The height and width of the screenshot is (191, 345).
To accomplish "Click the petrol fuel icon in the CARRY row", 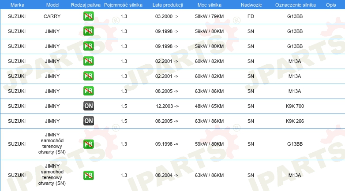I will [88, 16].
